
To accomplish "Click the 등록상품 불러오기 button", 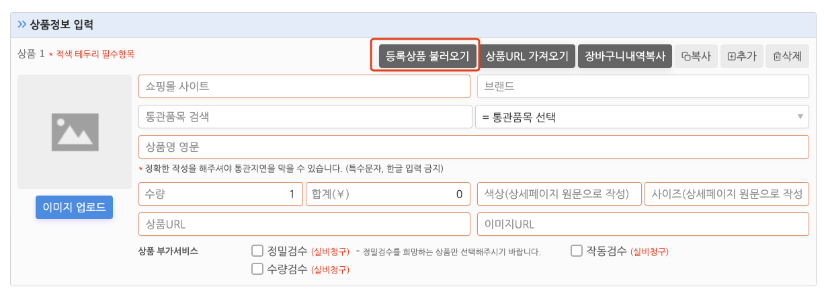I will click(428, 56).
